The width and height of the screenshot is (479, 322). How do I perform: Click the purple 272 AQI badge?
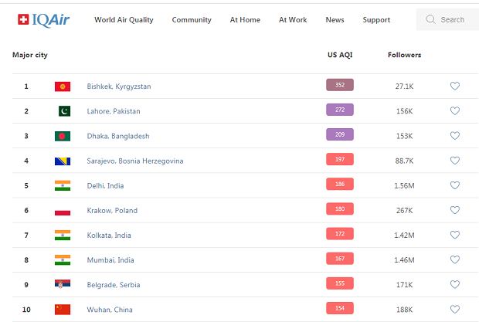point(340,110)
